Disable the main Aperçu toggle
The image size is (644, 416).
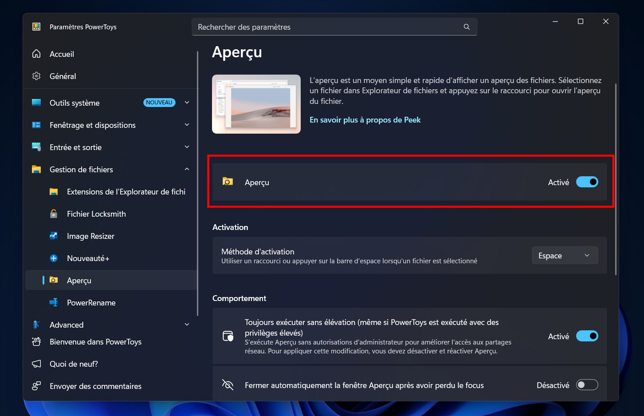coord(587,182)
